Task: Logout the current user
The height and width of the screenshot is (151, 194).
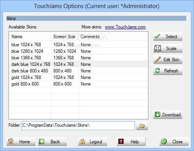Action: (x=92, y=142)
